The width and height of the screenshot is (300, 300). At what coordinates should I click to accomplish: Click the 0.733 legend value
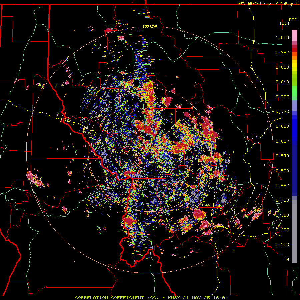point(282,112)
